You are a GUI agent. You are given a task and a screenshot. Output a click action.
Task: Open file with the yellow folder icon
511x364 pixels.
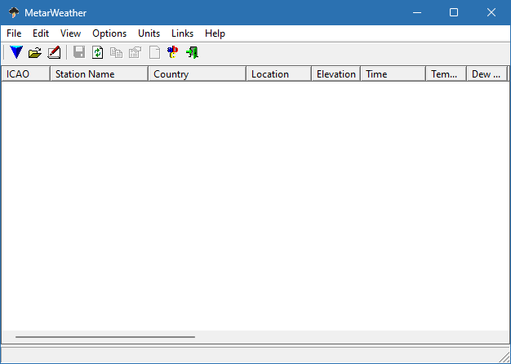(34, 53)
